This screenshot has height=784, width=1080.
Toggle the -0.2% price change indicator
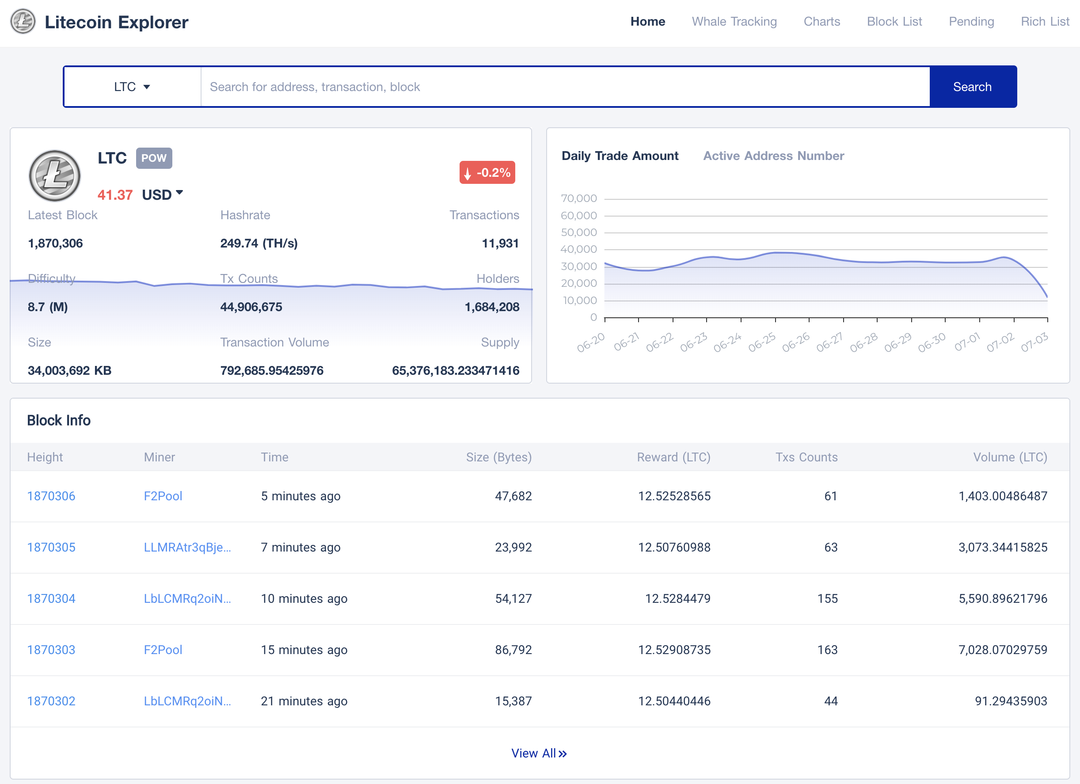tap(487, 174)
